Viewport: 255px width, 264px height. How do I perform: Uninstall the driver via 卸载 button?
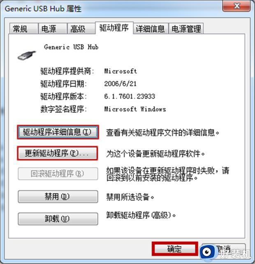(58, 219)
